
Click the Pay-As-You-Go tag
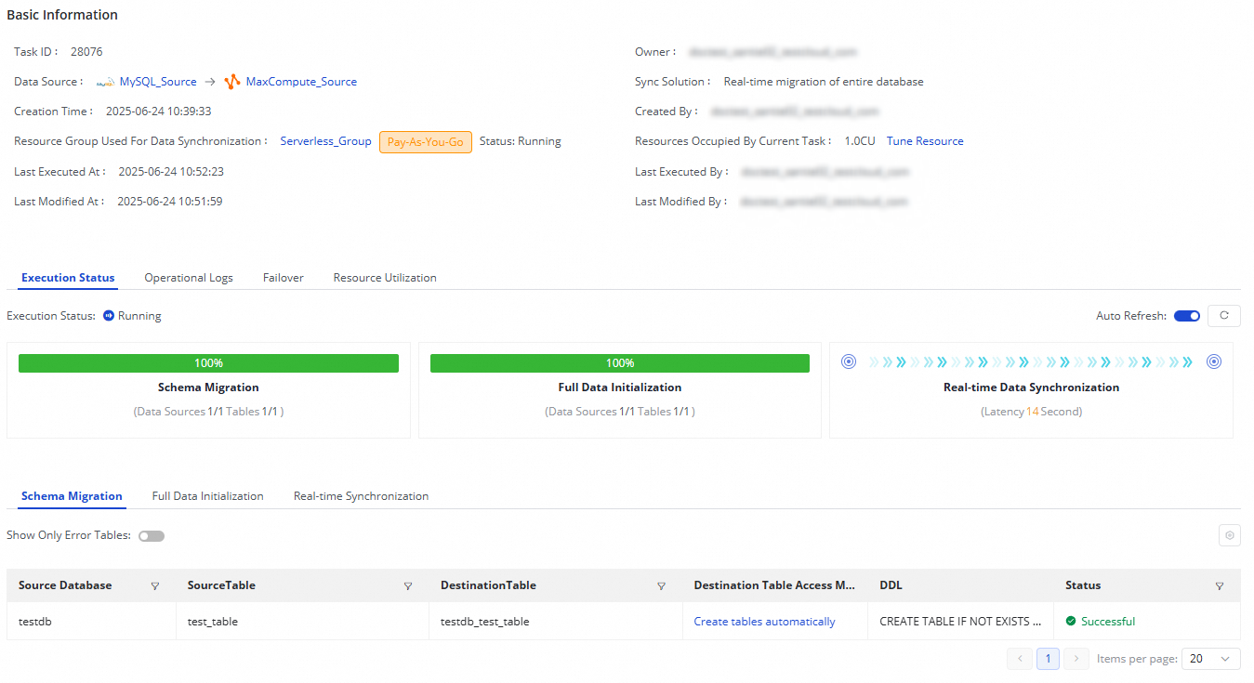[426, 141]
